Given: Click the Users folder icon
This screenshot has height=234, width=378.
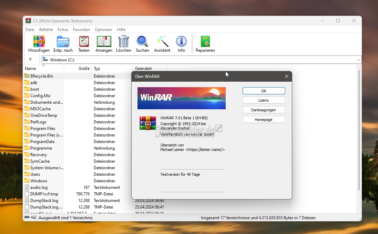Looking at the screenshot, I should click(x=27, y=174).
